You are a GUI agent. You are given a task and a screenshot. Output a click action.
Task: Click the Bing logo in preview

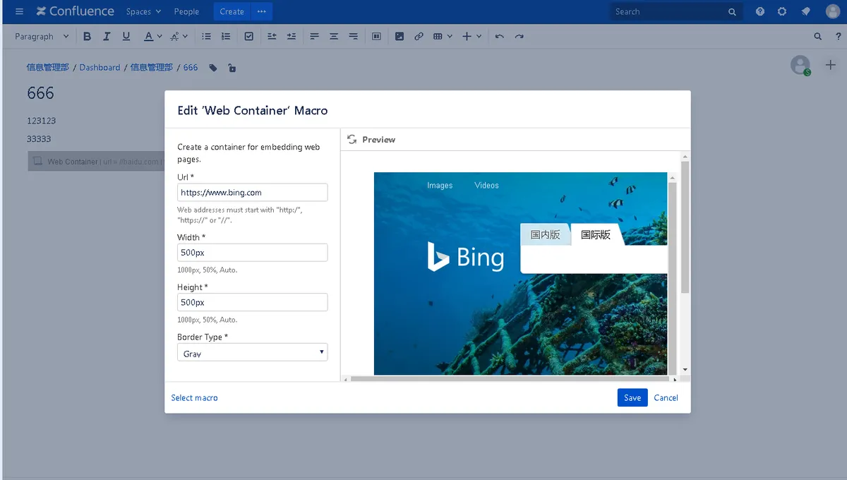pos(466,257)
